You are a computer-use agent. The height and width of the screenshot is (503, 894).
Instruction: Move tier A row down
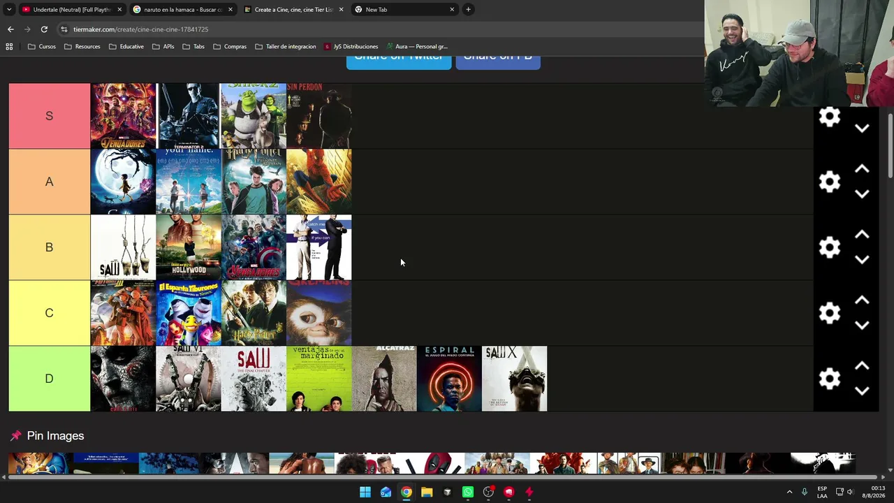click(862, 194)
